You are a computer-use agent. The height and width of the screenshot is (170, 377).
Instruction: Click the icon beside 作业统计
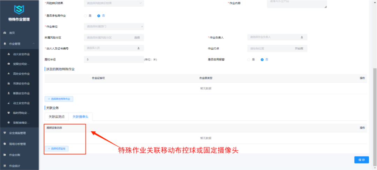click(x=5, y=166)
